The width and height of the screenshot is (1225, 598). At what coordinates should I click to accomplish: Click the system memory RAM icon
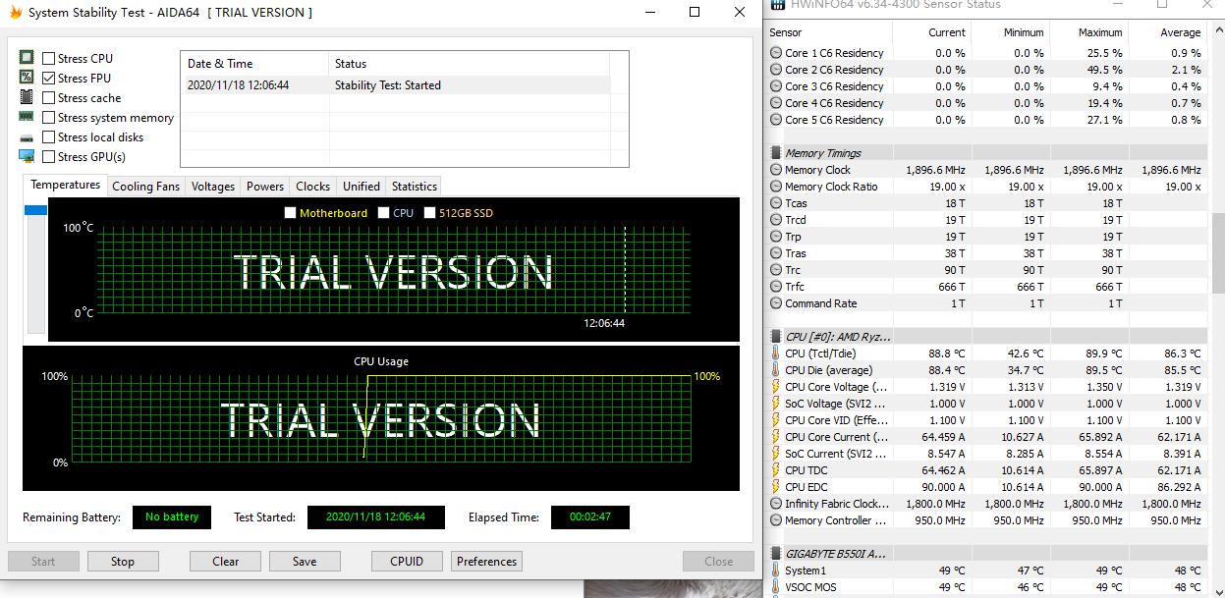(27, 117)
